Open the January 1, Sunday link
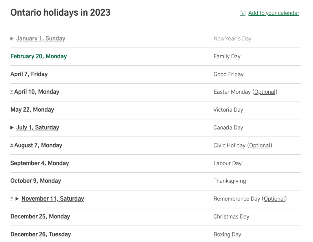This screenshot has width=313, height=242. 41,39
